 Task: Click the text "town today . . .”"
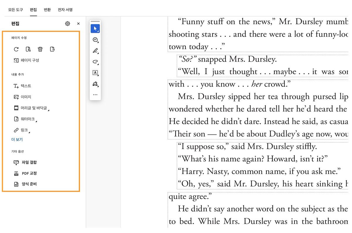[x=197, y=47]
